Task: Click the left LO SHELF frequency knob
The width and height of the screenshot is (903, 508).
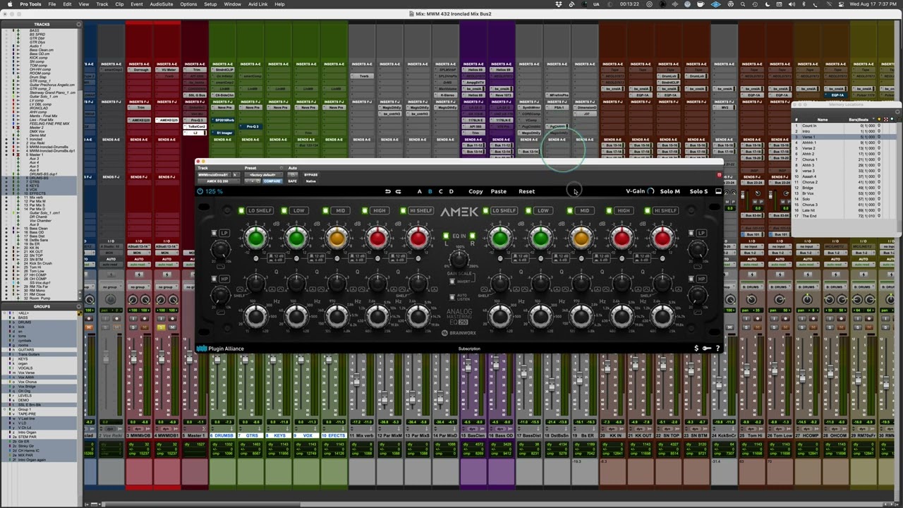Action: click(255, 317)
